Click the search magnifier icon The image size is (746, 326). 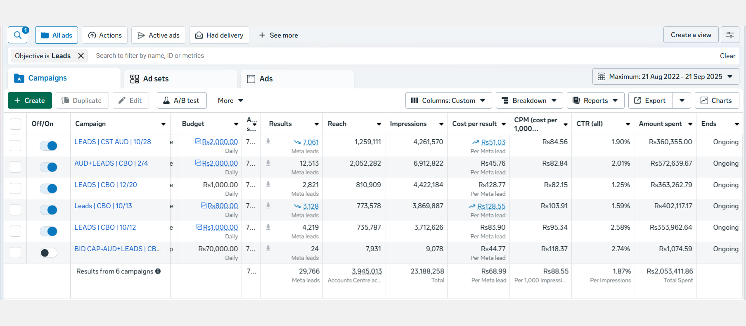click(17, 36)
